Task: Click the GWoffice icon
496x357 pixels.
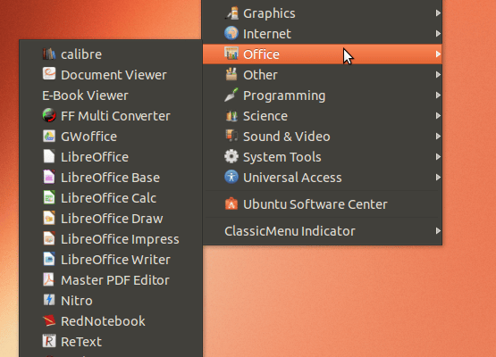Action: click(x=49, y=136)
